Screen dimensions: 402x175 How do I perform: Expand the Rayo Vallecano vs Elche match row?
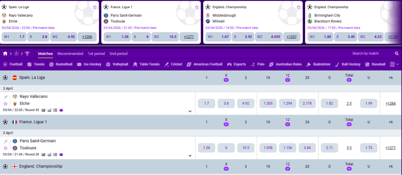(x=190, y=111)
